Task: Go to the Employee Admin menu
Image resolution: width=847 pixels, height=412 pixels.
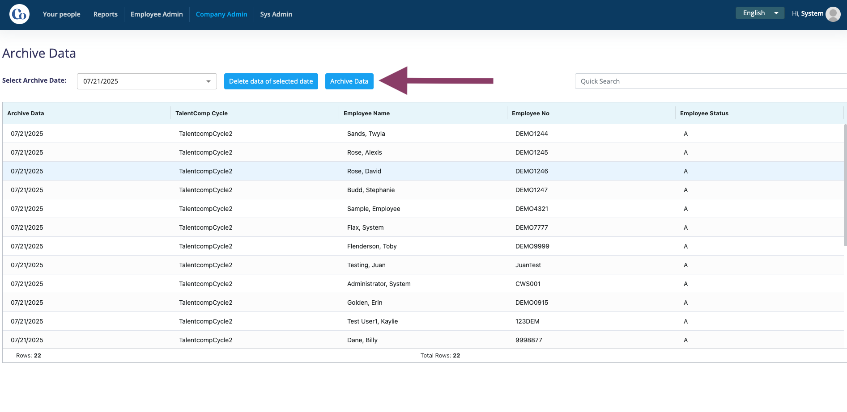Action: click(x=157, y=14)
